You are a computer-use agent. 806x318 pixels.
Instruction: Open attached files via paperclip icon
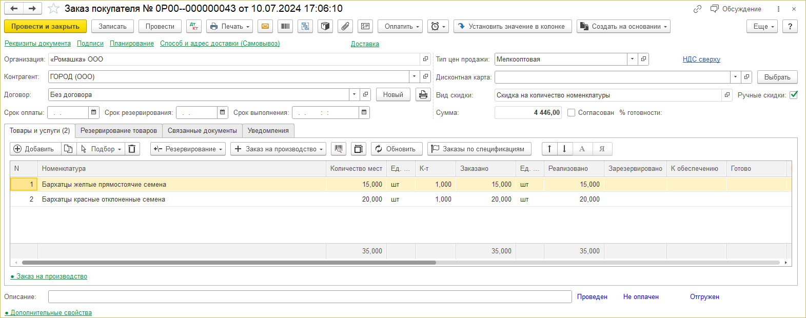[345, 26]
